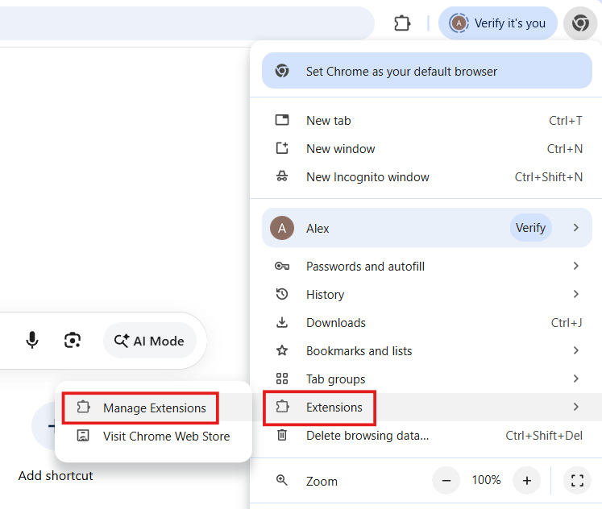Screen dimensions: 602x509
Task: Click the Verify button beside Alex
Action: pyautogui.click(x=530, y=228)
